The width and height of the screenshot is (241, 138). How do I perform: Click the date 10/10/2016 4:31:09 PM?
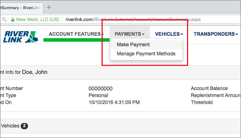pyautogui.click(x=114, y=102)
